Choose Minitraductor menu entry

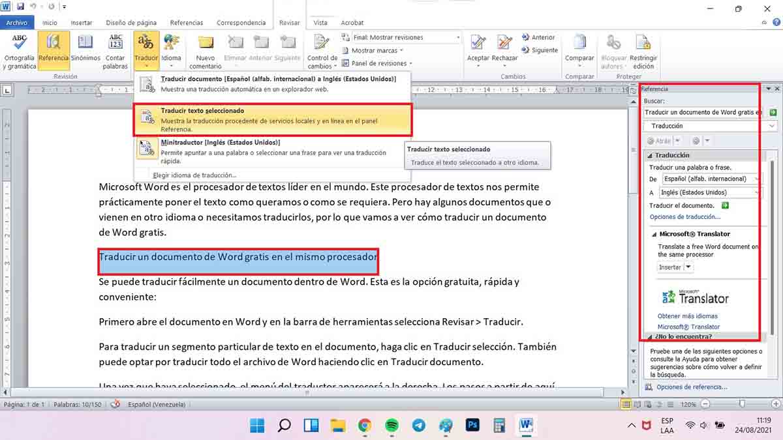(272, 151)
